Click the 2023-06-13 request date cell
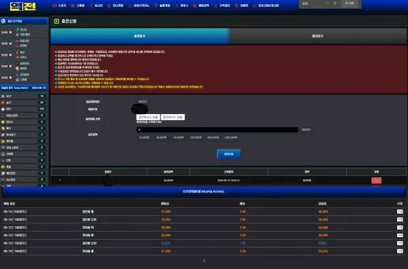 pos(228,181)
